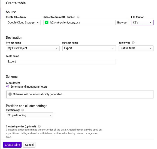This screenshot has height=149, width=157.
Task: Click the Table name input field
Action: [x=61, y=61]
